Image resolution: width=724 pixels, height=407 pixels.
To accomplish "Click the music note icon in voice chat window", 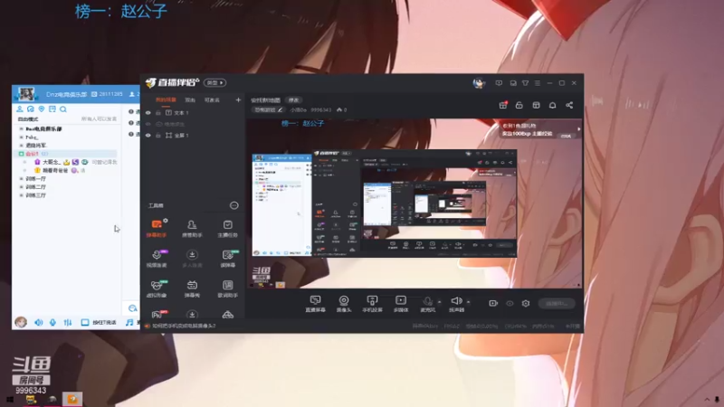I will [x=129, y=322].
